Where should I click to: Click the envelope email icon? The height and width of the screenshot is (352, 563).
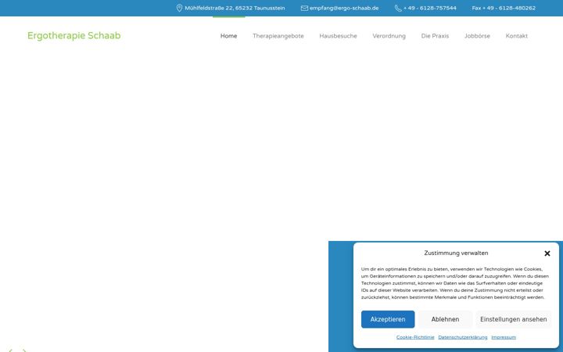pyautogui.click(x=304, y=8)
